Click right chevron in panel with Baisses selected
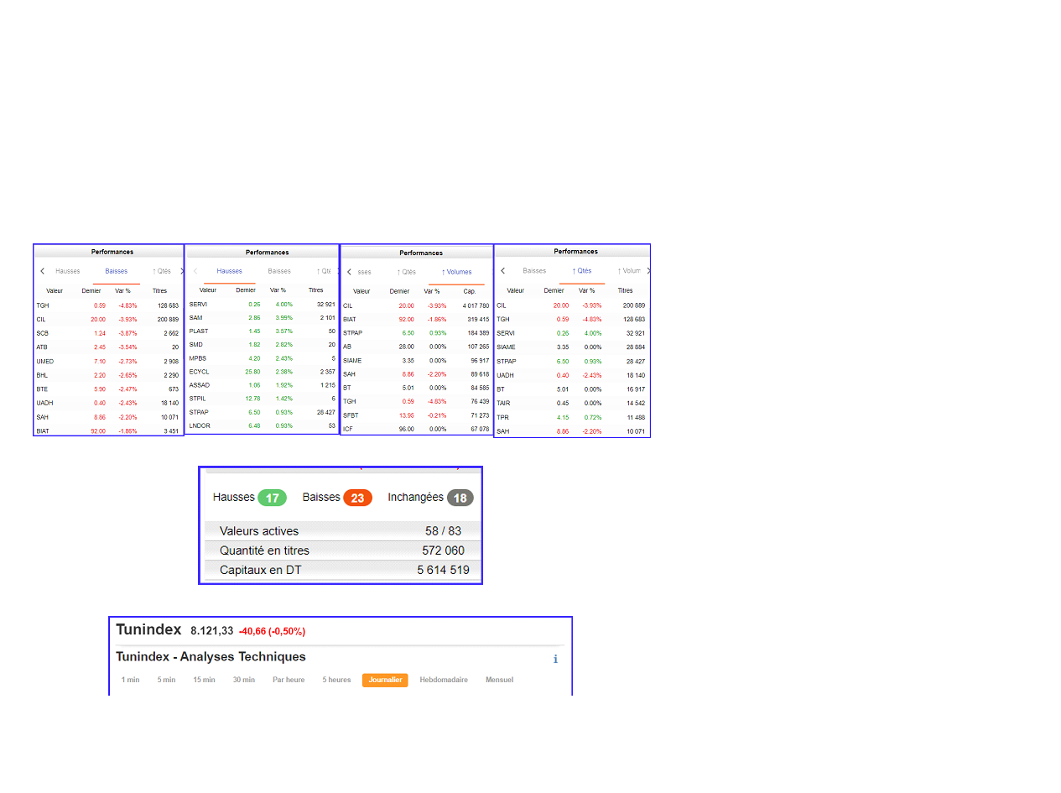Screen dimensions: 1061x793 click(x=181, y=271)
